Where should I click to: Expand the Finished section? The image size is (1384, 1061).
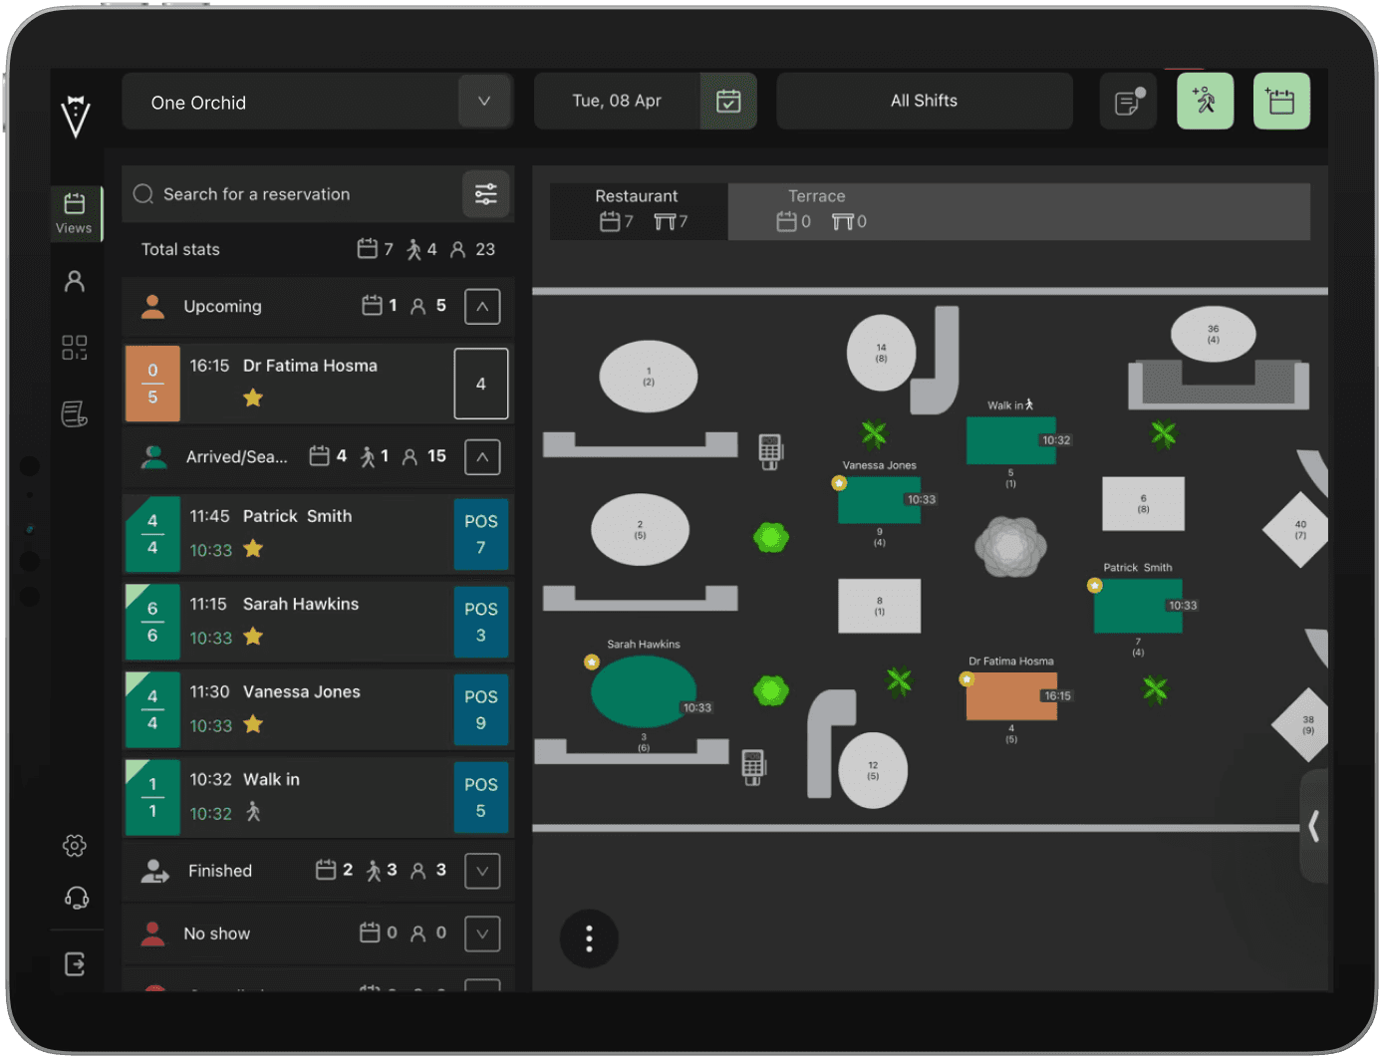(482, 871)
